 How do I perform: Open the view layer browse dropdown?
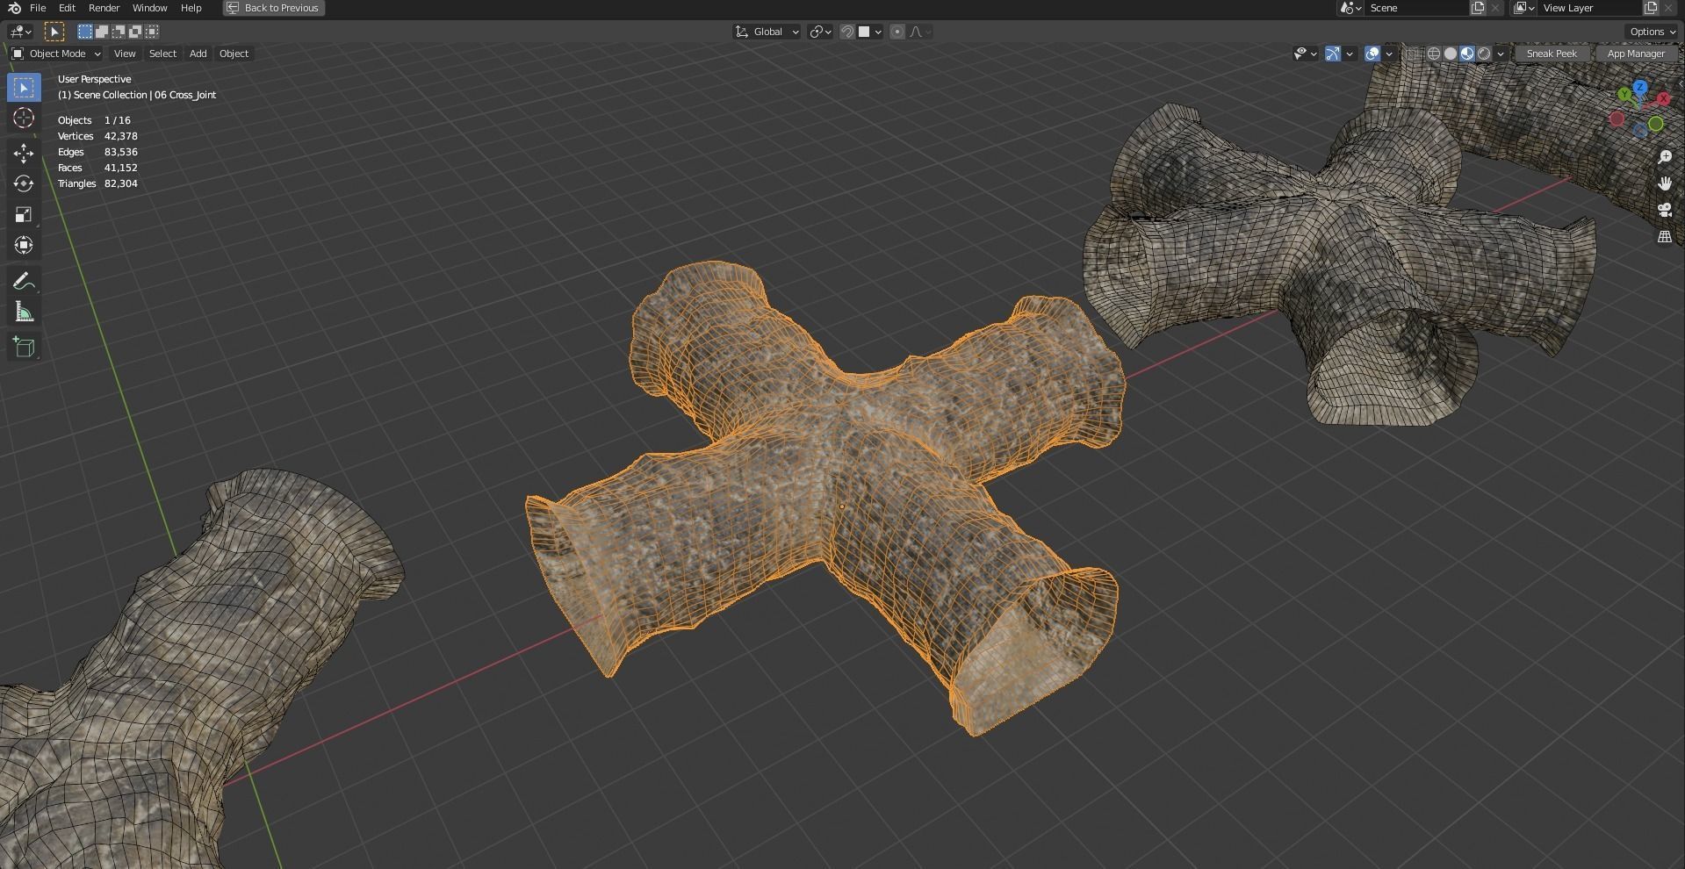(x=1524, y=8)
